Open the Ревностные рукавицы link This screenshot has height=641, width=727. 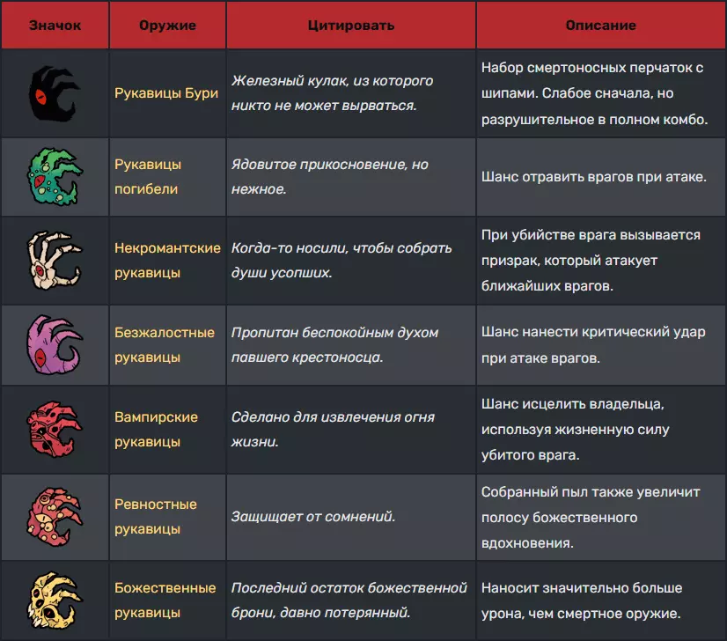tap(156, 517)
